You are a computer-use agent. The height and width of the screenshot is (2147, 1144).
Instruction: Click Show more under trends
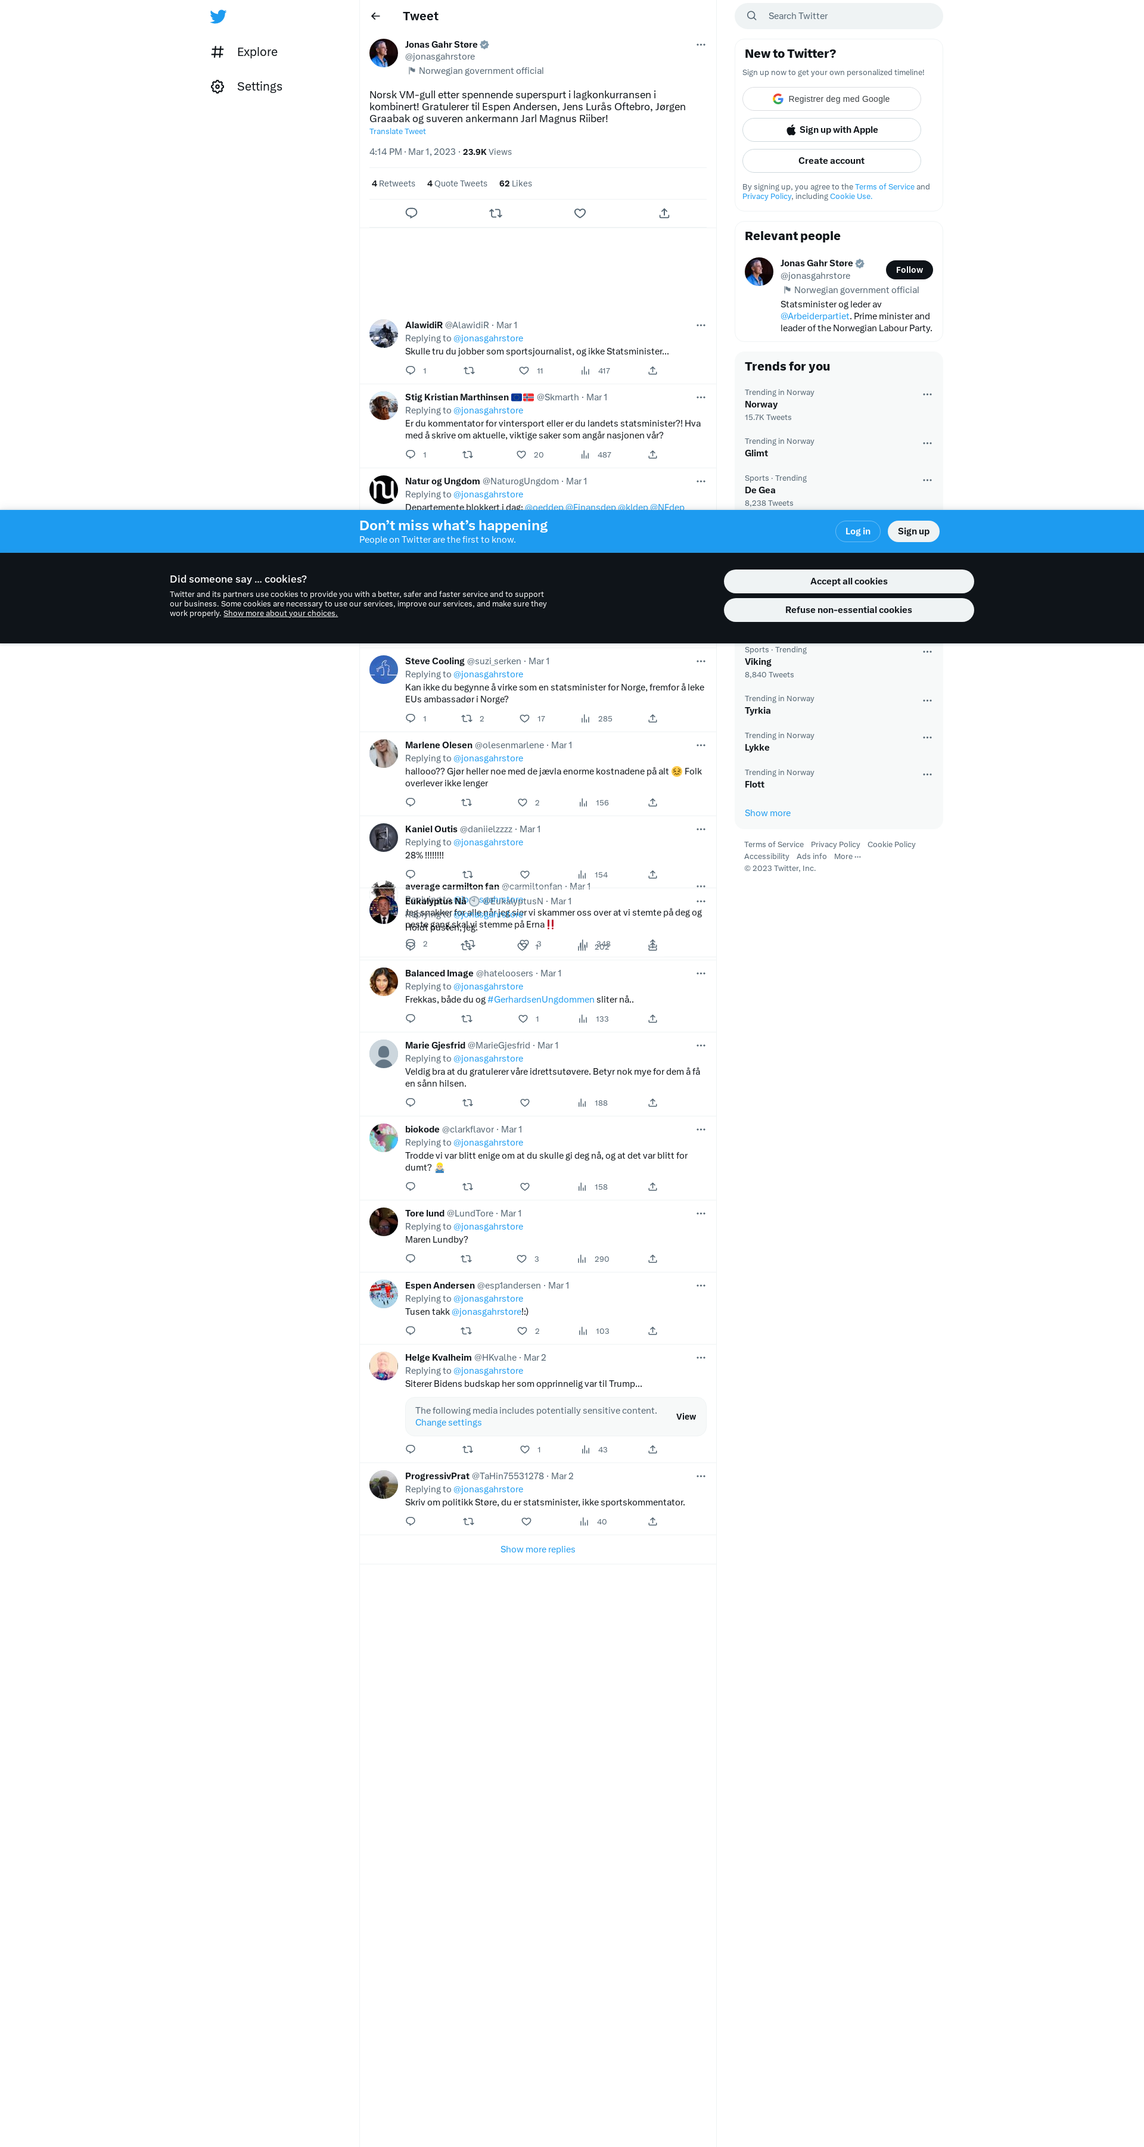pos(767,813)
